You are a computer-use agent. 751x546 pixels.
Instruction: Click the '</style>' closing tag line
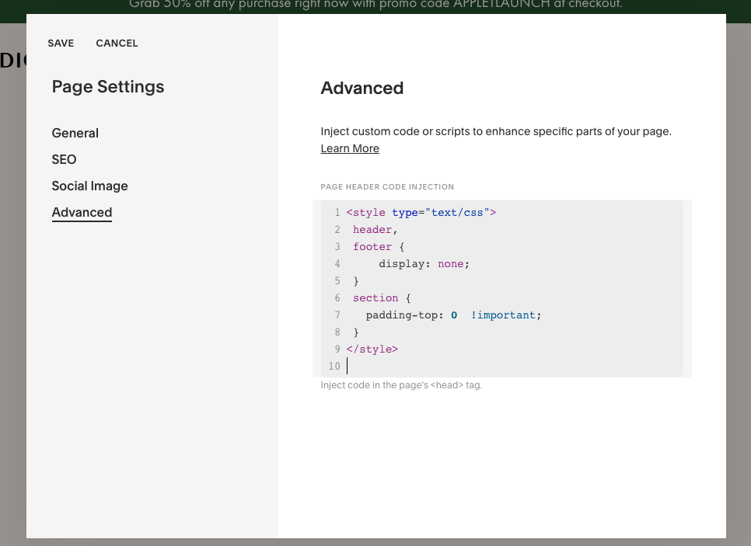pyautogui.click(x=372, y=350)
